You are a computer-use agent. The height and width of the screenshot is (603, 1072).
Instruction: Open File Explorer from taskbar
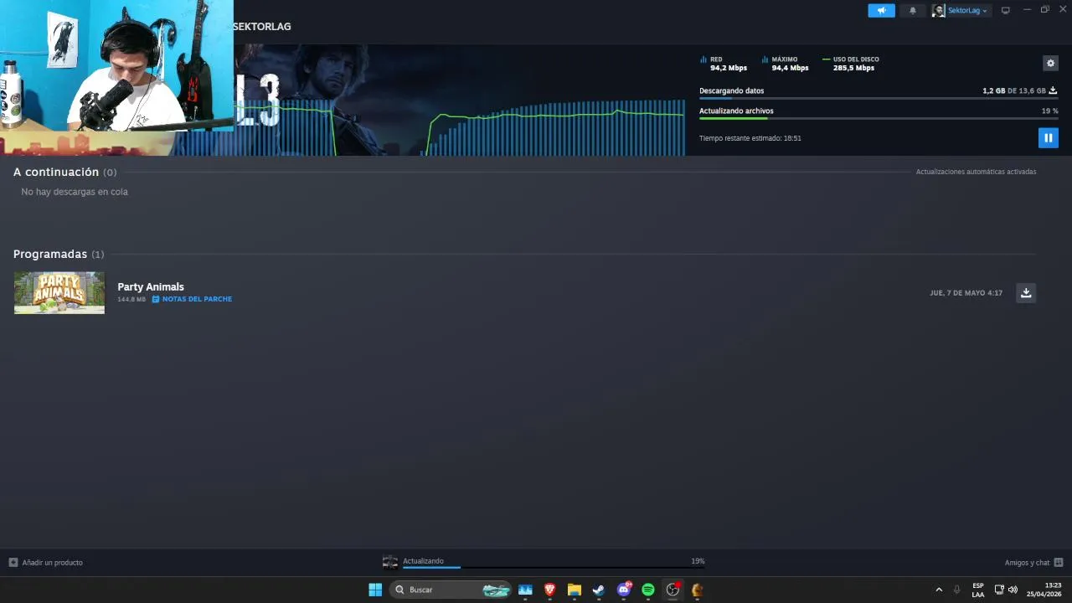point(574,590)
